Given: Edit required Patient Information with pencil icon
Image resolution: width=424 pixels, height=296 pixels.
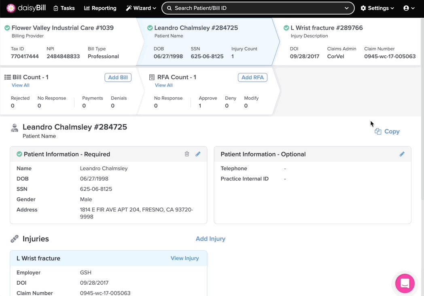Looking at the screenshot, I should tap(198, 154).
